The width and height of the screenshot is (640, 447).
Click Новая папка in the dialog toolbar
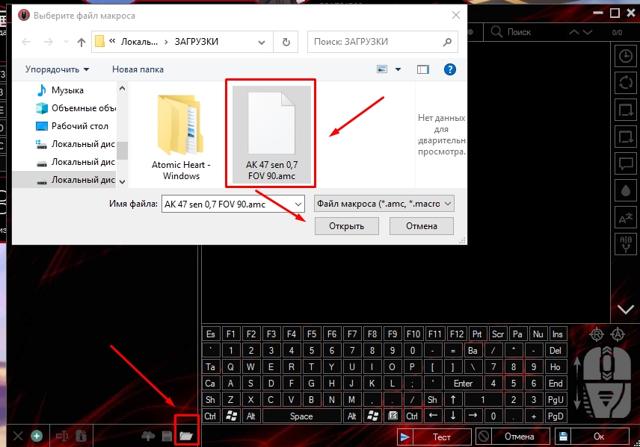point(138,69)
